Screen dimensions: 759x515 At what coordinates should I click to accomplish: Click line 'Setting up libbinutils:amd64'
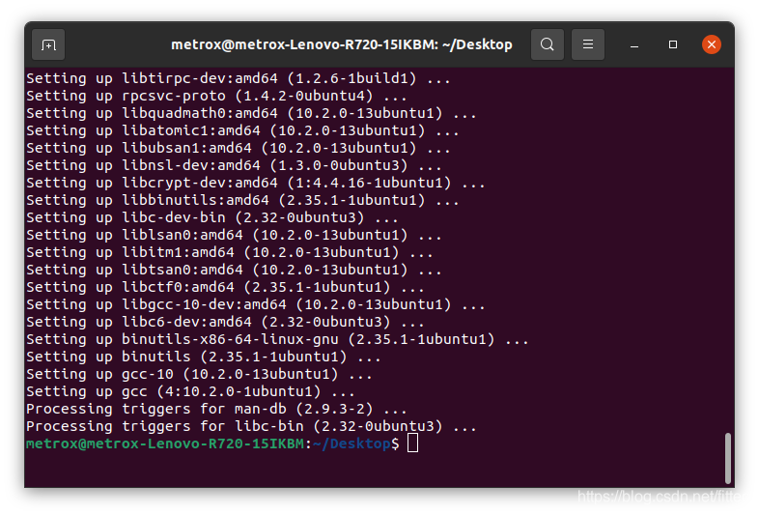(242, 201)
